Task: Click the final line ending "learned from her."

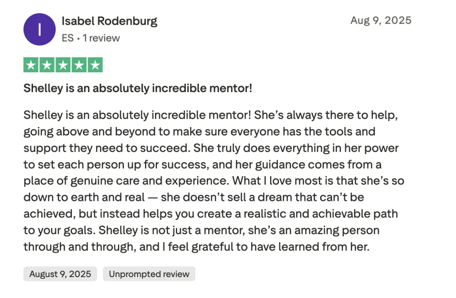Action: click(196, 247)
